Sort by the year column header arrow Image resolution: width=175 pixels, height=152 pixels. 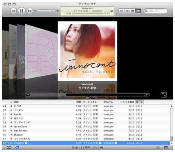click(142, 102)
